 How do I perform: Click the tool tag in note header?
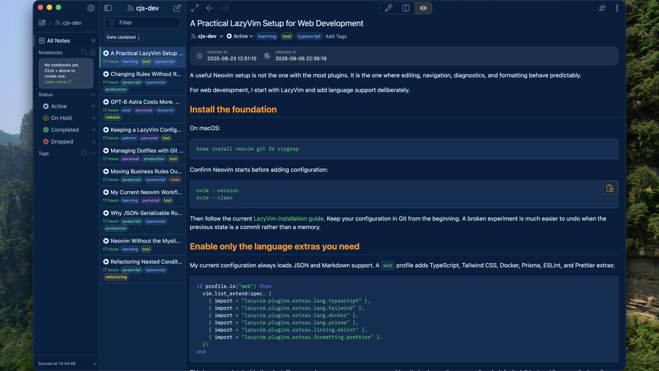287,36
